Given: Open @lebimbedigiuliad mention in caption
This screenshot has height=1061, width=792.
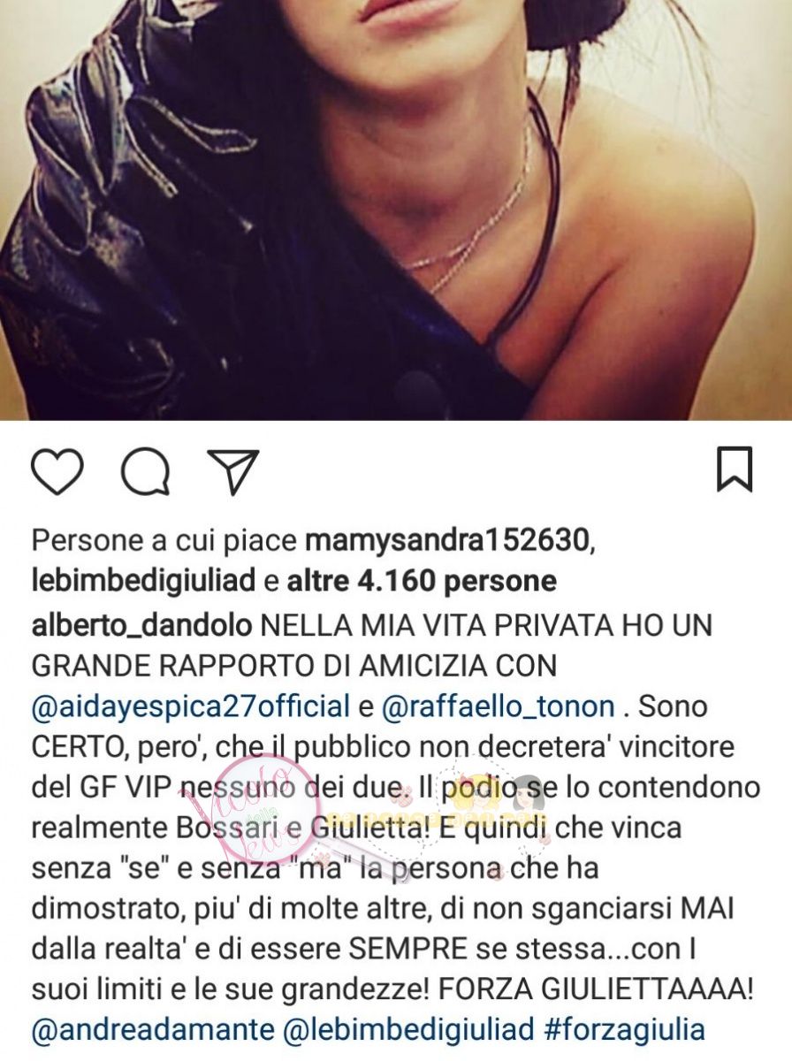Looking at the screenshot, I should tap(406, 1029).
